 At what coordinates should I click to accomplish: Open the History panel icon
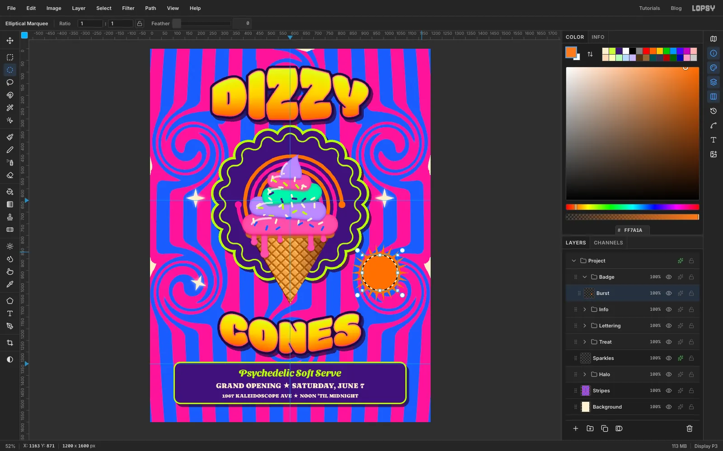point(714,111)
